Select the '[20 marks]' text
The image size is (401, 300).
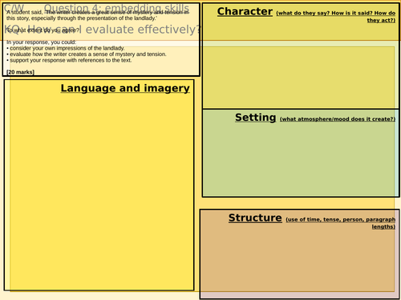tap(20, 72)
